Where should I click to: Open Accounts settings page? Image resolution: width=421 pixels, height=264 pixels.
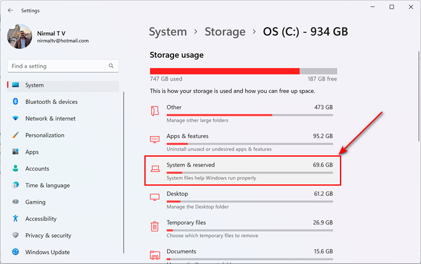63,169
